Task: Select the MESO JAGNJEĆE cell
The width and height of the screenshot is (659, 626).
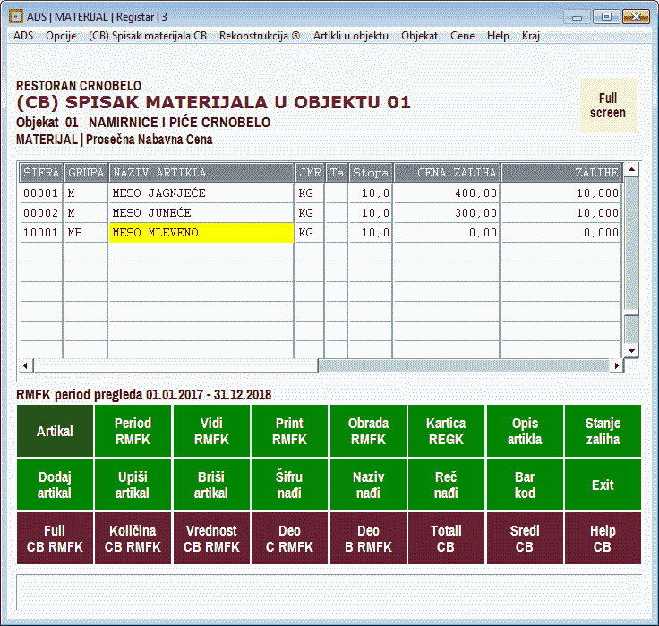Action: pos(201,193)
